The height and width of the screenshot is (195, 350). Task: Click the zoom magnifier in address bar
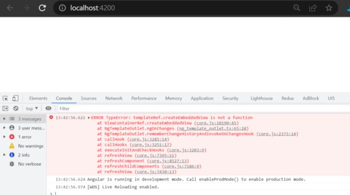pos(297,8)
